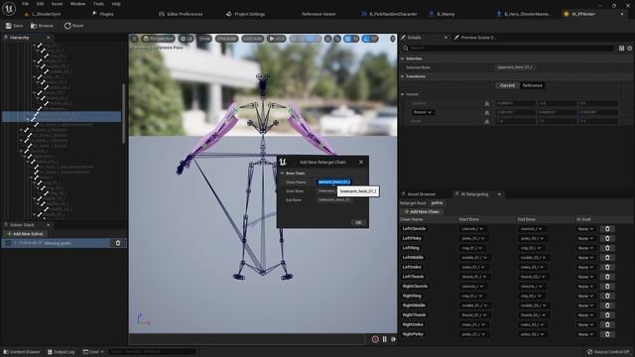Click the Details panel search field
635x357 pixels.
click(x=508, y=49)
